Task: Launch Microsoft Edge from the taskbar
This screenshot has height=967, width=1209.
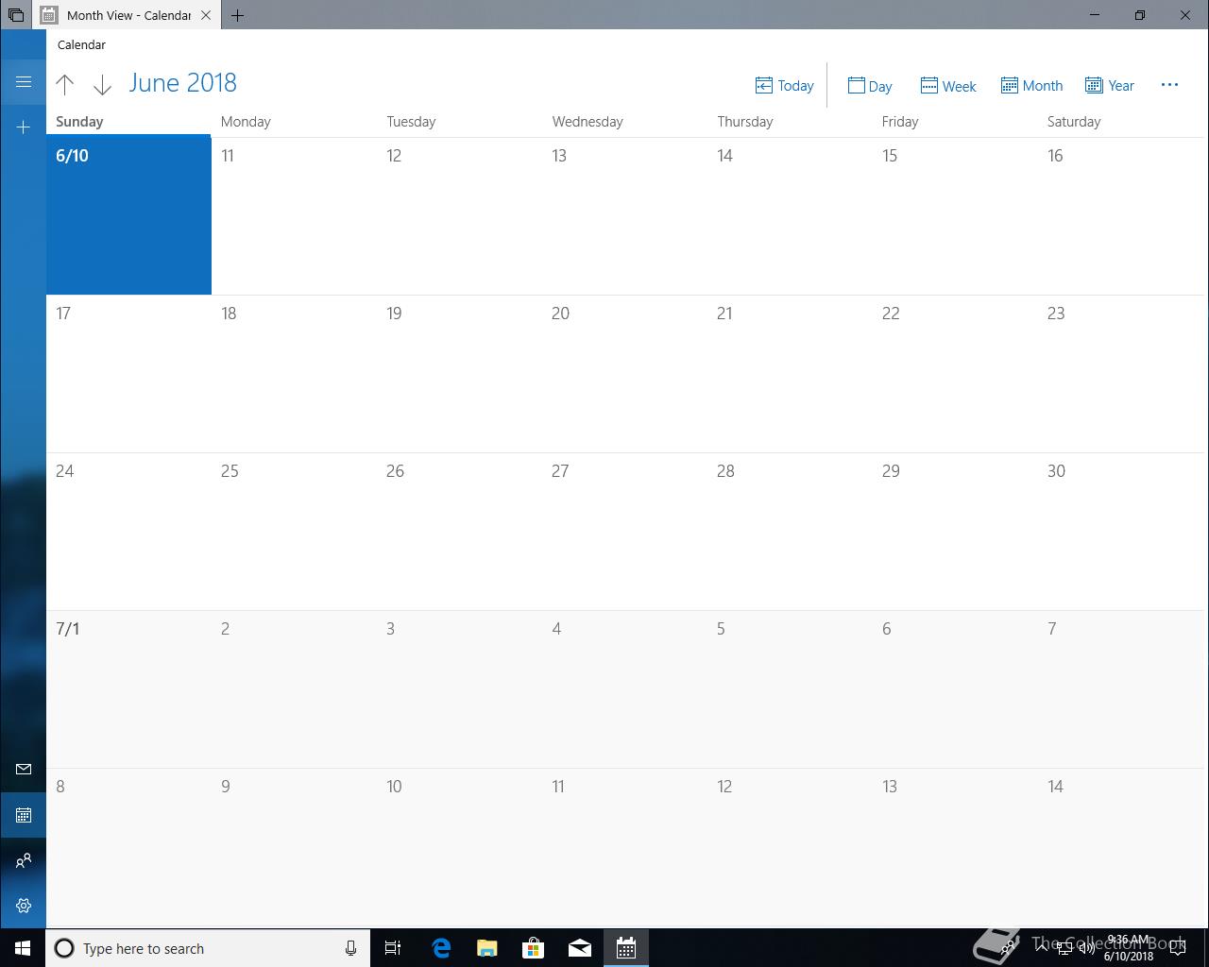Action: (x=441, y=948)
